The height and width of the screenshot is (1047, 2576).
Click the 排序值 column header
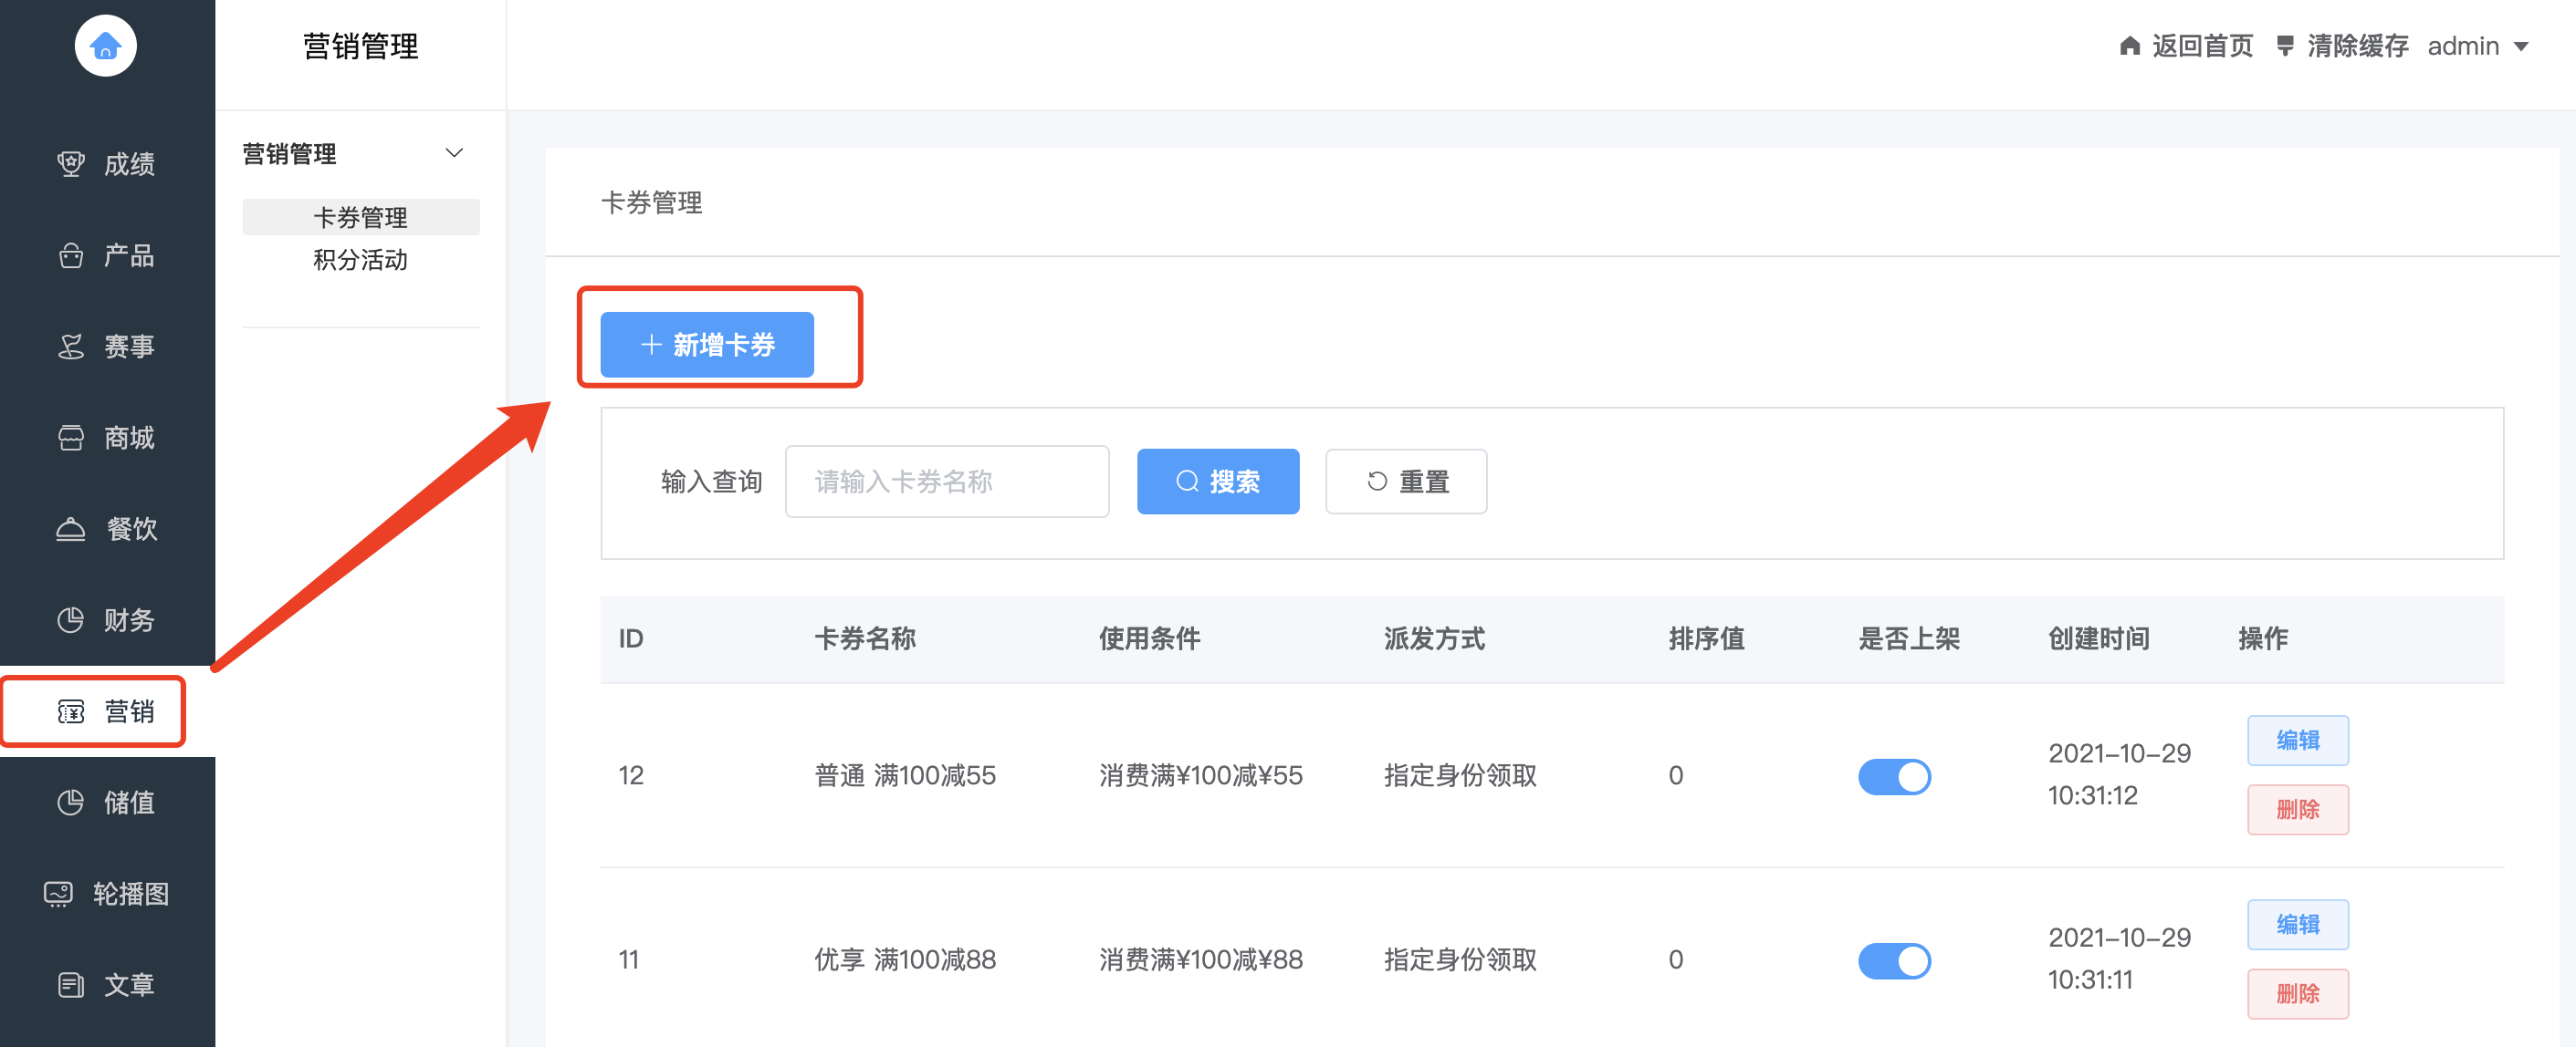coord(1706,638)
